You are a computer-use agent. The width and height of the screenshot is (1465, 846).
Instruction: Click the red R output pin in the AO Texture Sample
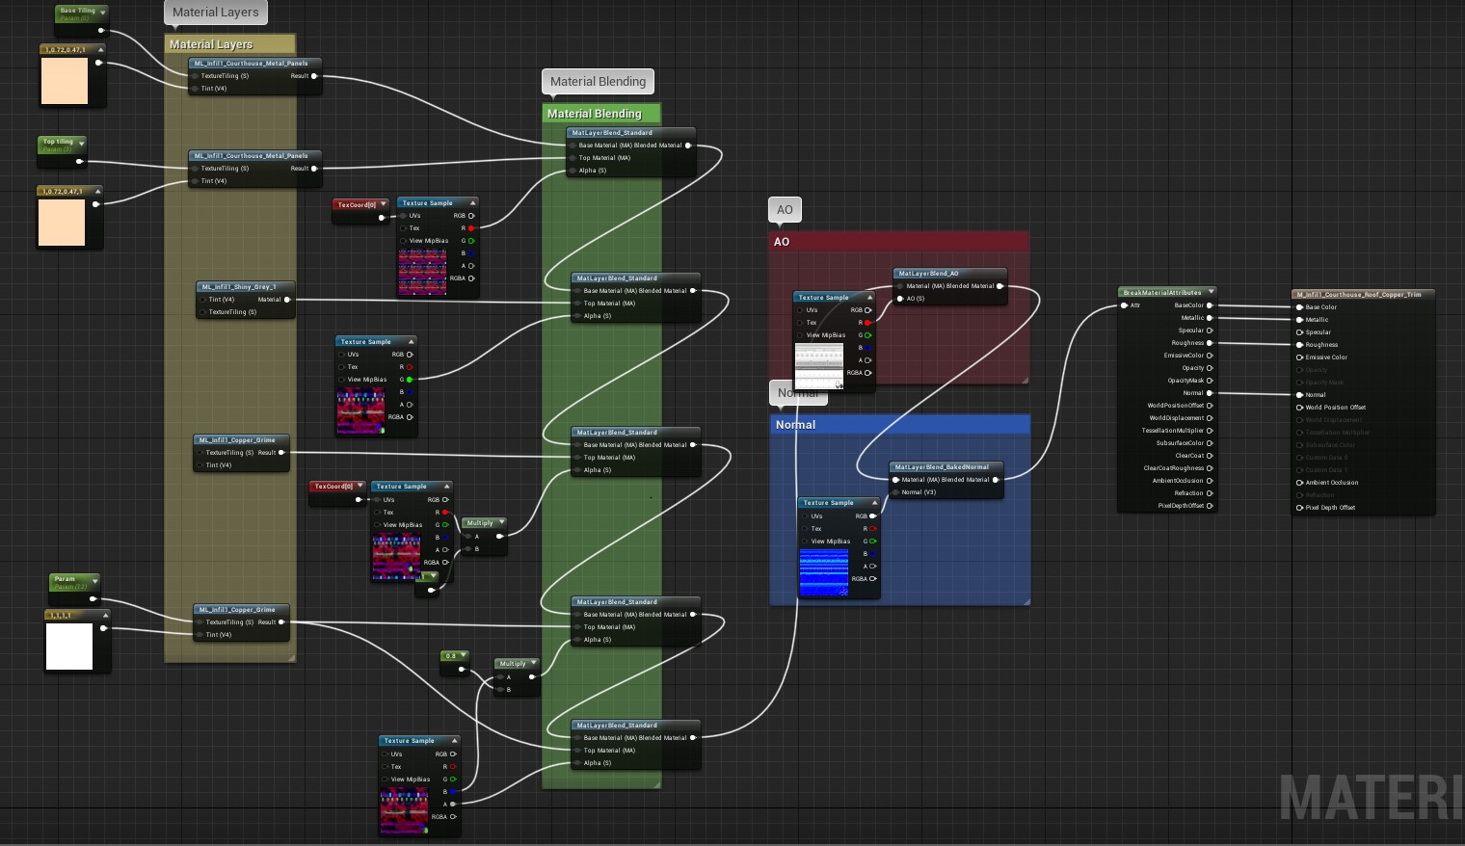pos(867,323)
